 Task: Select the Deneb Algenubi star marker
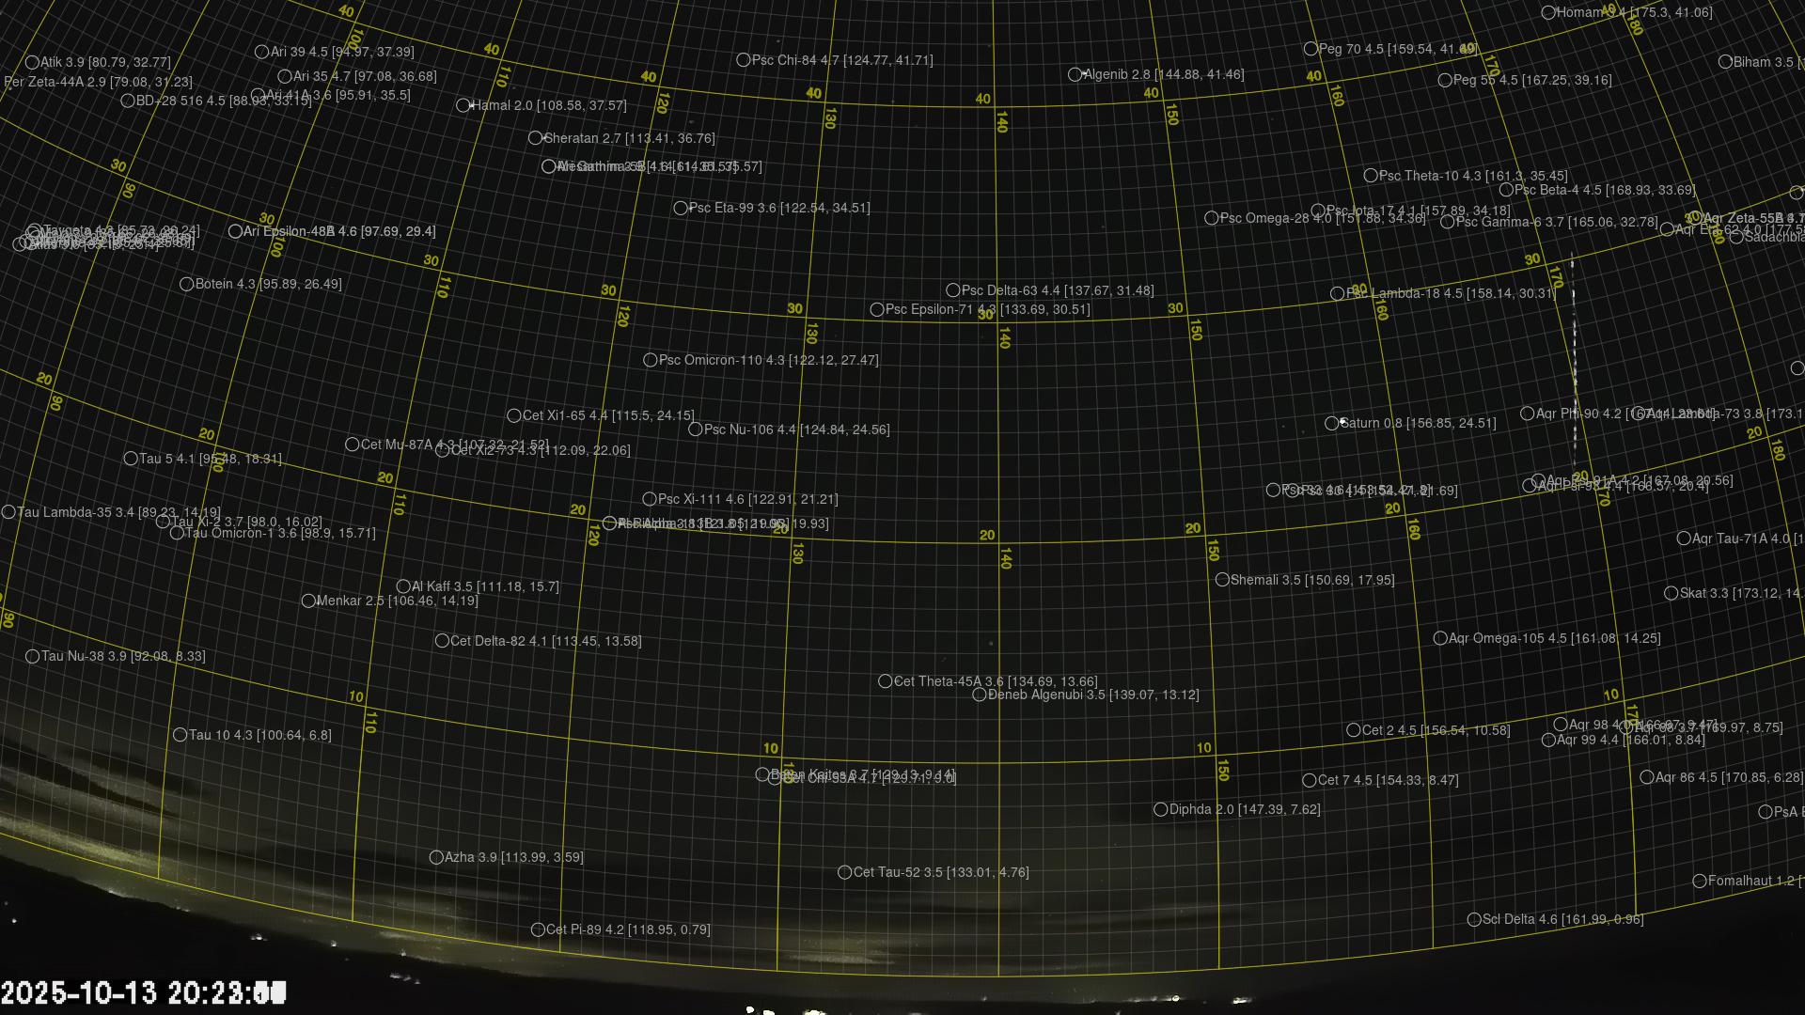980,695
